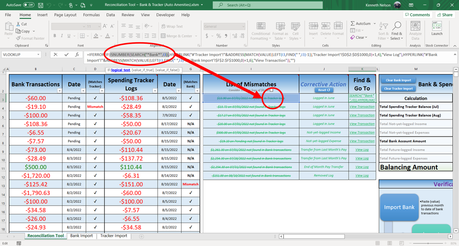Image resolution: width=459 pixels, height=246 pixels.
Task: Select the Mismatch cell for -$19.10
Action: 95,107
